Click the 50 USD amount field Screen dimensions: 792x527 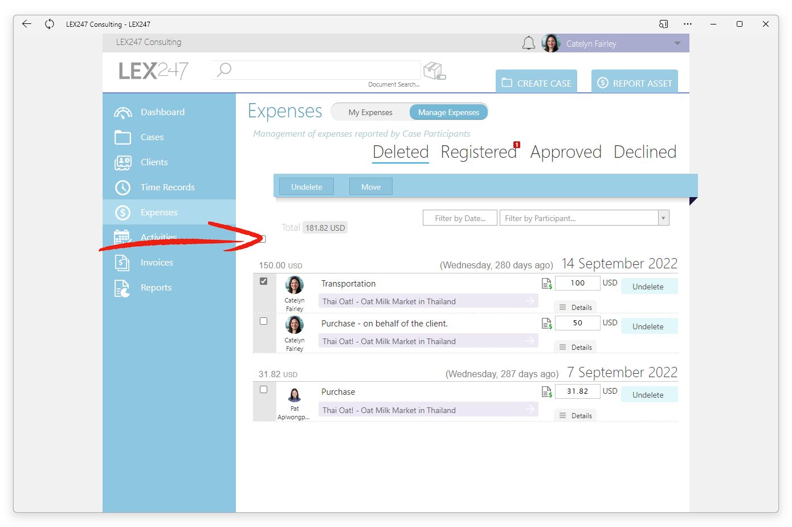[577, 323]
